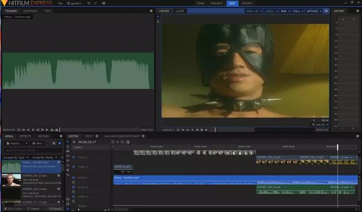The width and height of the screenshot is (362, 212).
Task: Open the viewer OPTIONS dropdown
Action: (314, 11)
